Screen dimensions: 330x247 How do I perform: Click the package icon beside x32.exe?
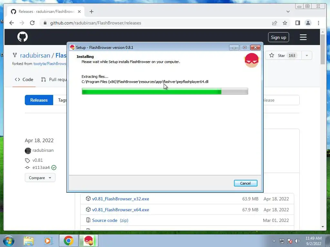88,198
